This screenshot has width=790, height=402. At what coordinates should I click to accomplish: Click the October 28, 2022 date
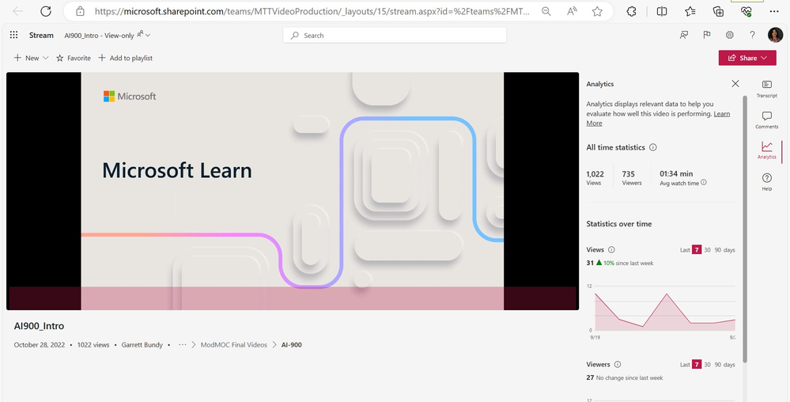click(40, 345)
